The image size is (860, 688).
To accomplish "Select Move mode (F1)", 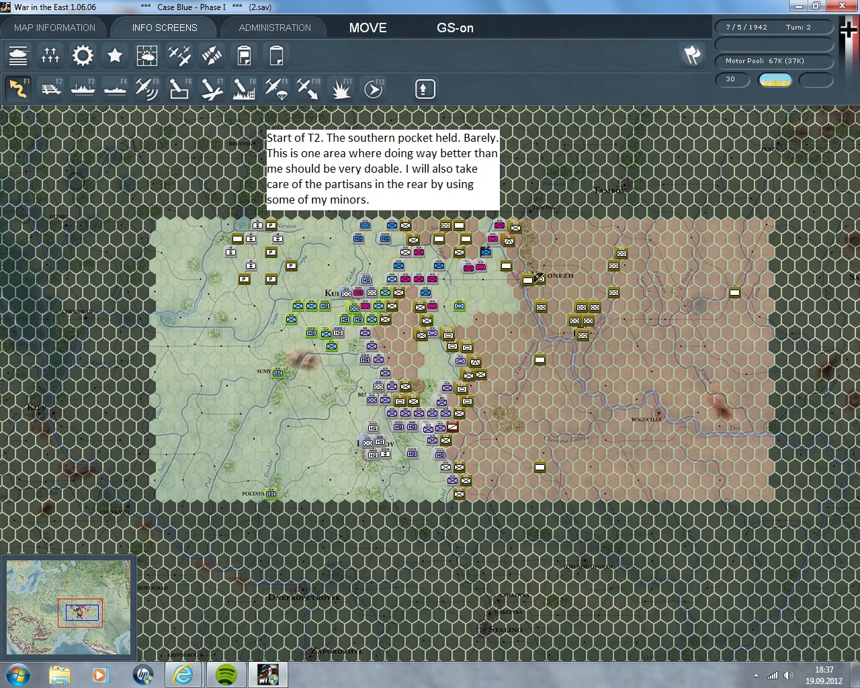I will (18, 89).
